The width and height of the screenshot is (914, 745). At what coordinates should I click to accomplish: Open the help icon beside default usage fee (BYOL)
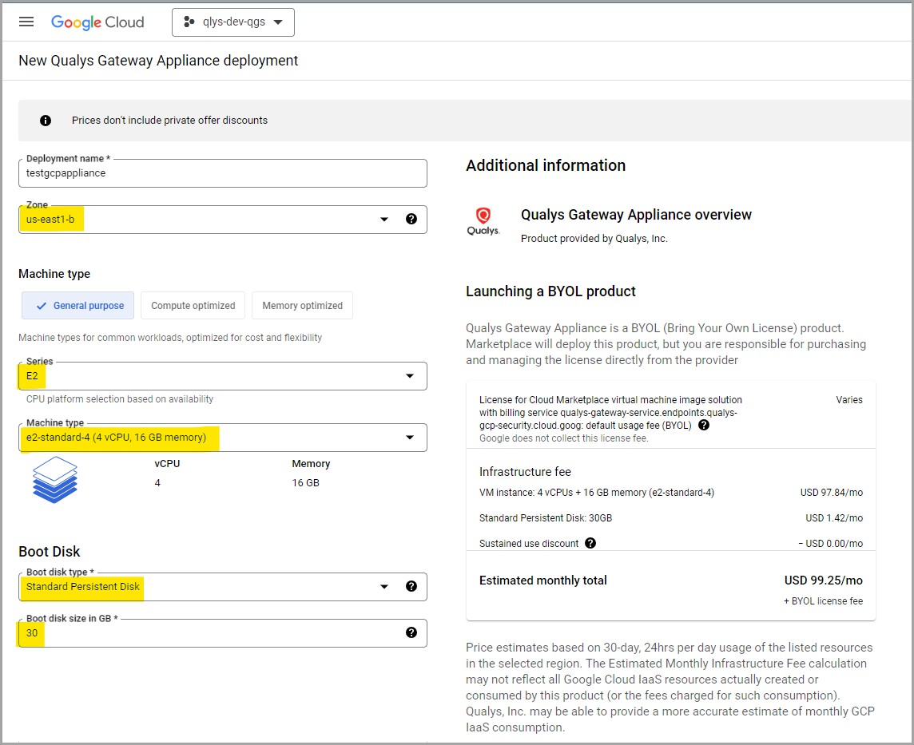[704, 426]
